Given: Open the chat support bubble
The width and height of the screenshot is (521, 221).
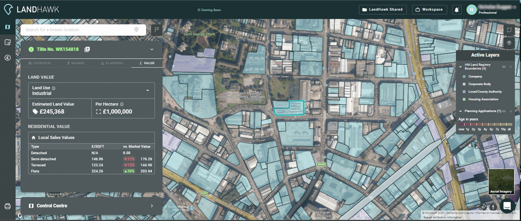Looking at the screenshot, I should [507, 205].
